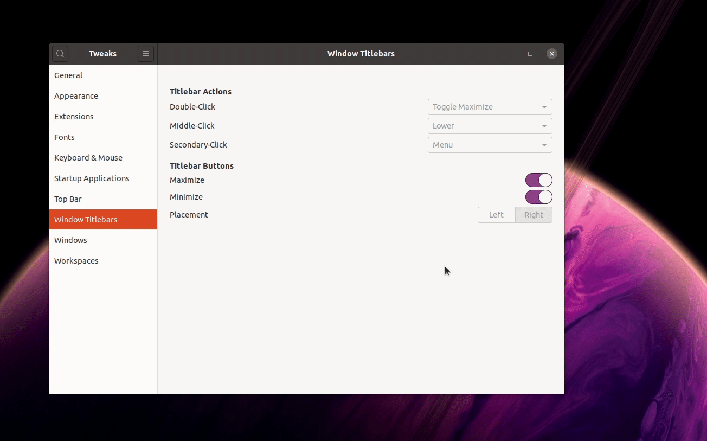Open Keyboard & Mouse settings
The image size is (707, 441).
coord(88,157)
